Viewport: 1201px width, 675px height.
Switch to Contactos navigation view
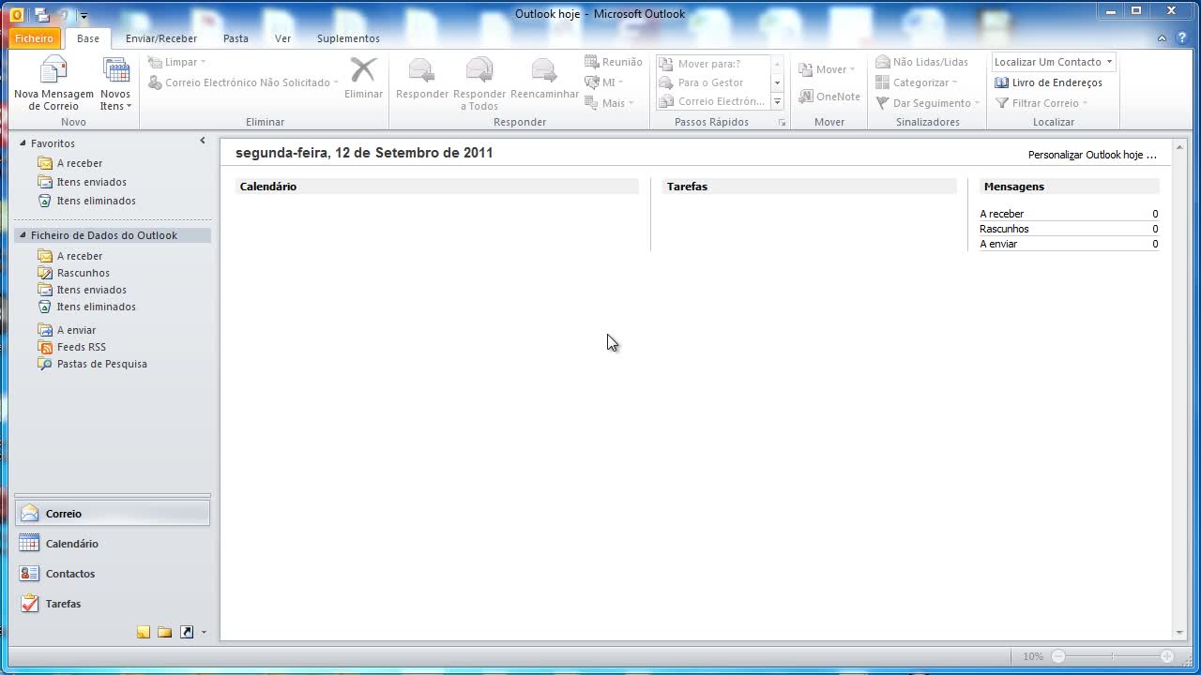pos(113,574)
